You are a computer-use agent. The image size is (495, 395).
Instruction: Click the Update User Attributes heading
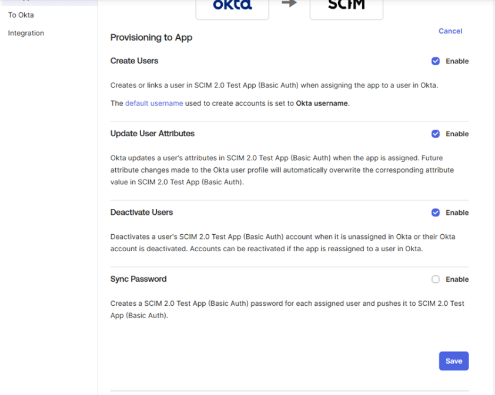(x=152, y=134)
